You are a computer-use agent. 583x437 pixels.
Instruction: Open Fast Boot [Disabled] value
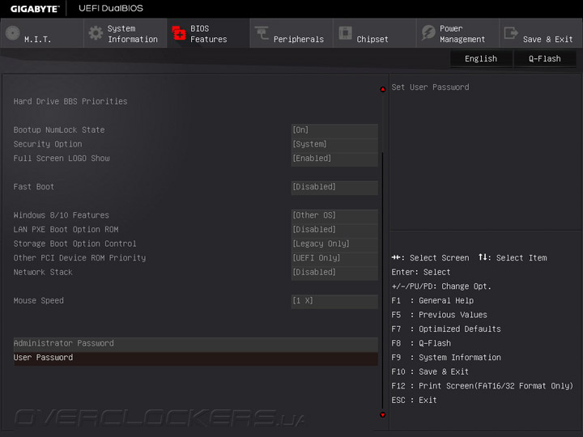[334, 187]
